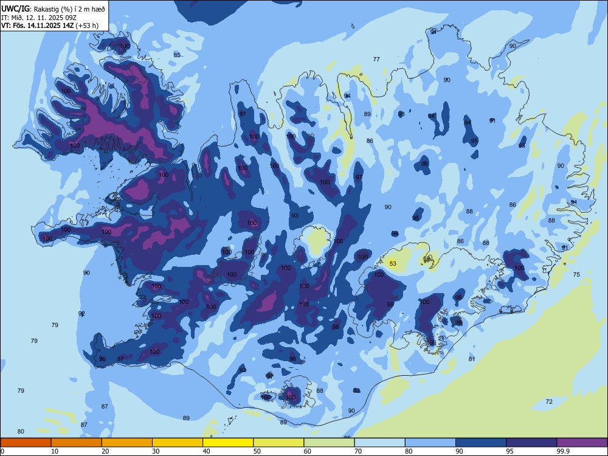Screen dimensions: 608x456
Task: Click the orange 10–20 legend color segment
Action: 77,443
